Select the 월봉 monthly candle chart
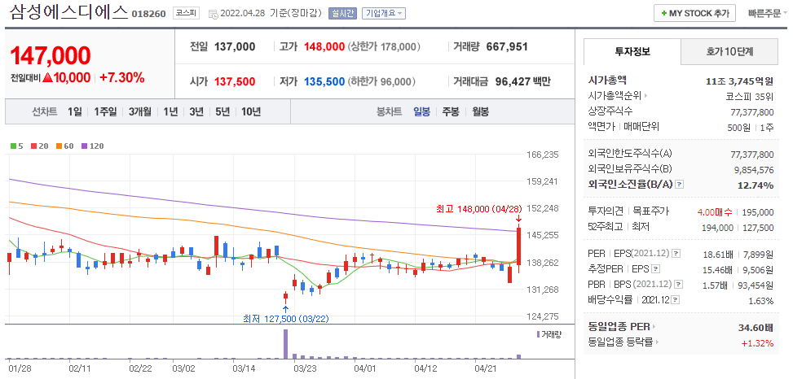The height and width of the screenshot is (379, 793). [x=481, y=112]
